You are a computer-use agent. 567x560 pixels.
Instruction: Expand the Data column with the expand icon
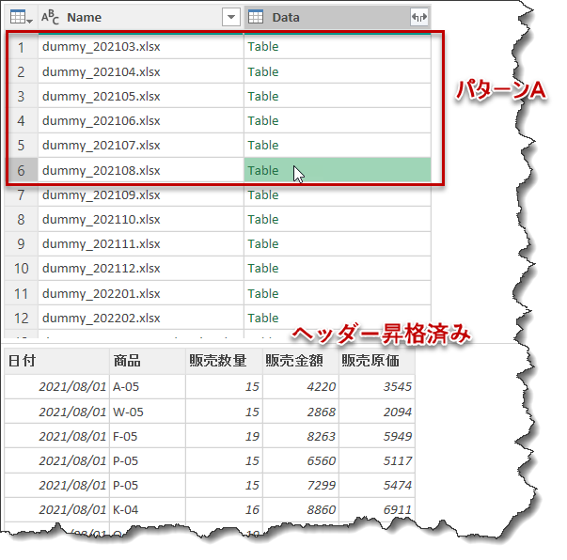(x=419, y=17)
